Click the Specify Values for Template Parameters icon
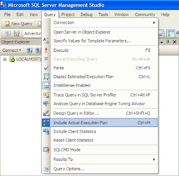The image size is (179, 176). click(x=46, y=41)
